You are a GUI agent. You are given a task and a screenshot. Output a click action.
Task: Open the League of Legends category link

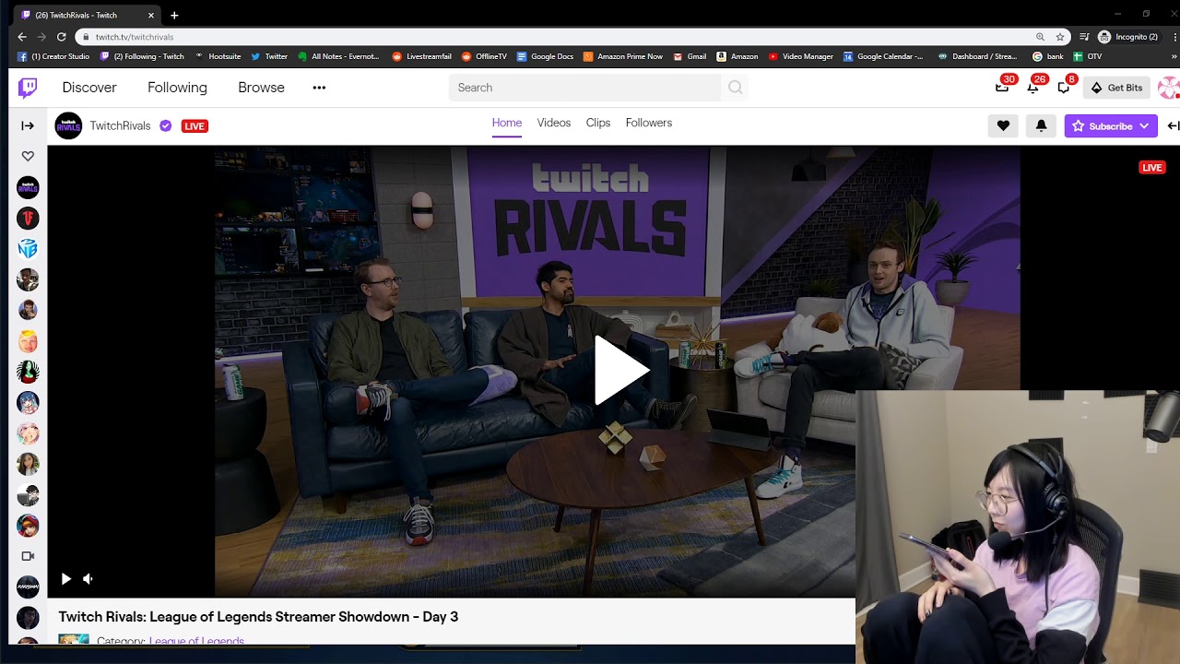(196, 640)
